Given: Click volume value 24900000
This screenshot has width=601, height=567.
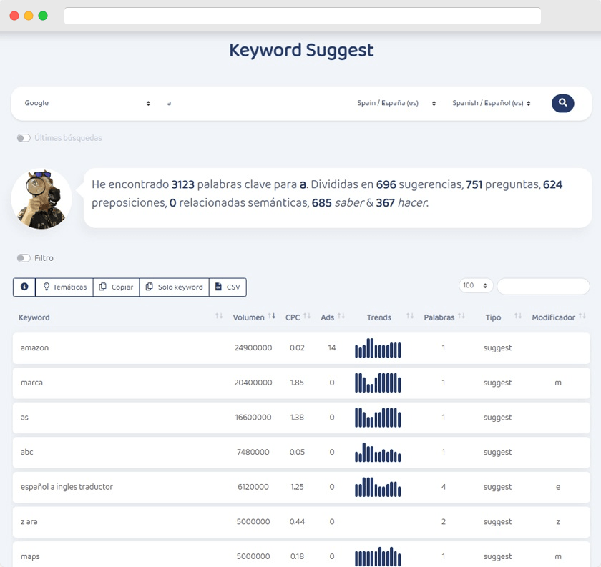Looking at the screenshot, I should 253,348.
